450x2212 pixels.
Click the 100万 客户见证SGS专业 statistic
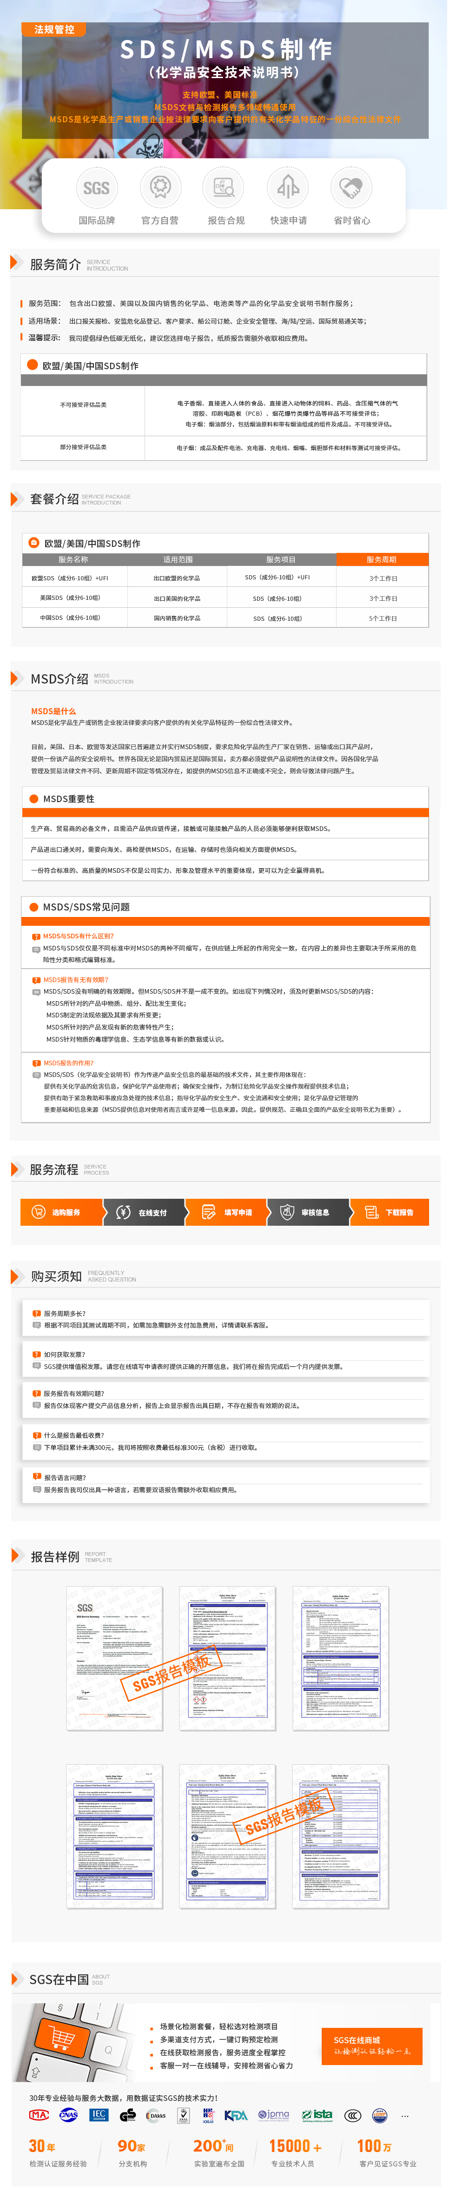pos(386,2153)
